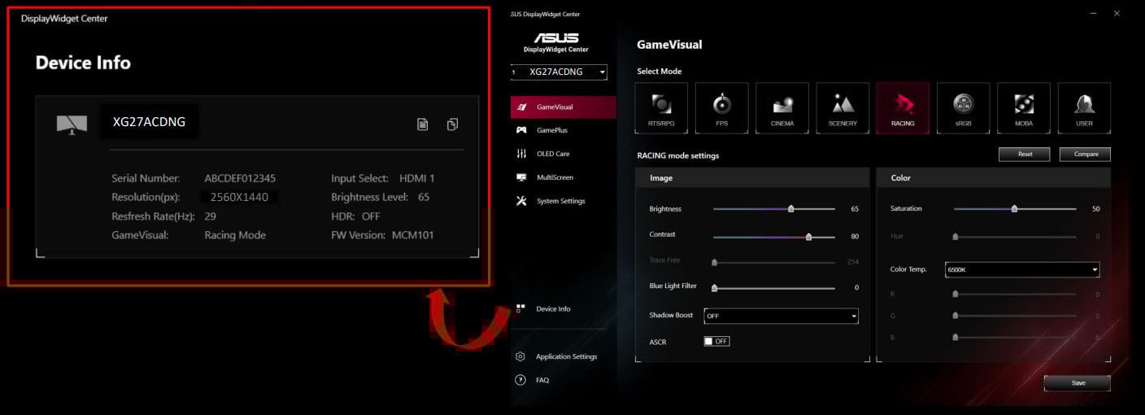1145x415 pixels.
Task: Click the Contrast value 80
Action: [855, 238]
